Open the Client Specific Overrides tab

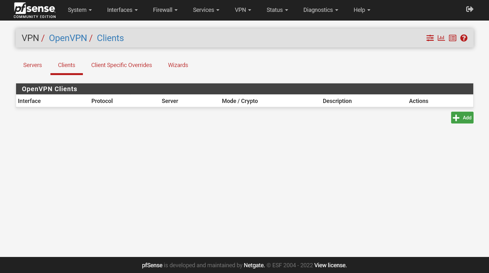coord(121,65)
